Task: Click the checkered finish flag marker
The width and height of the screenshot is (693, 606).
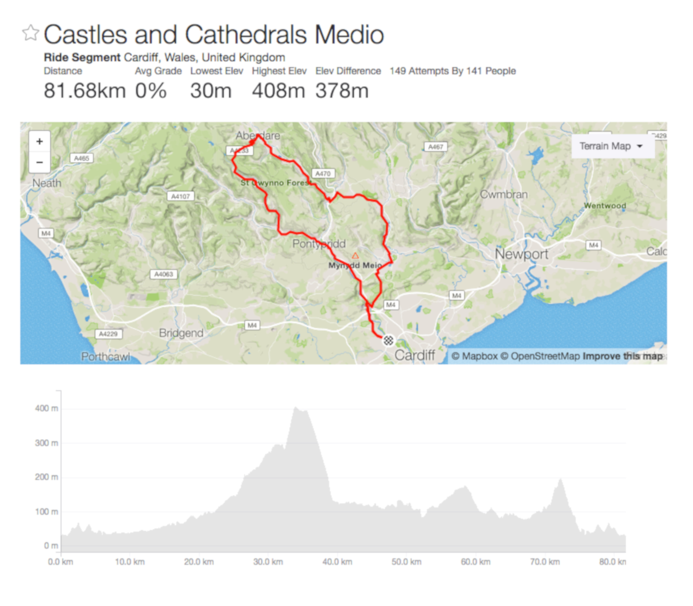Action: click(389, 340)
